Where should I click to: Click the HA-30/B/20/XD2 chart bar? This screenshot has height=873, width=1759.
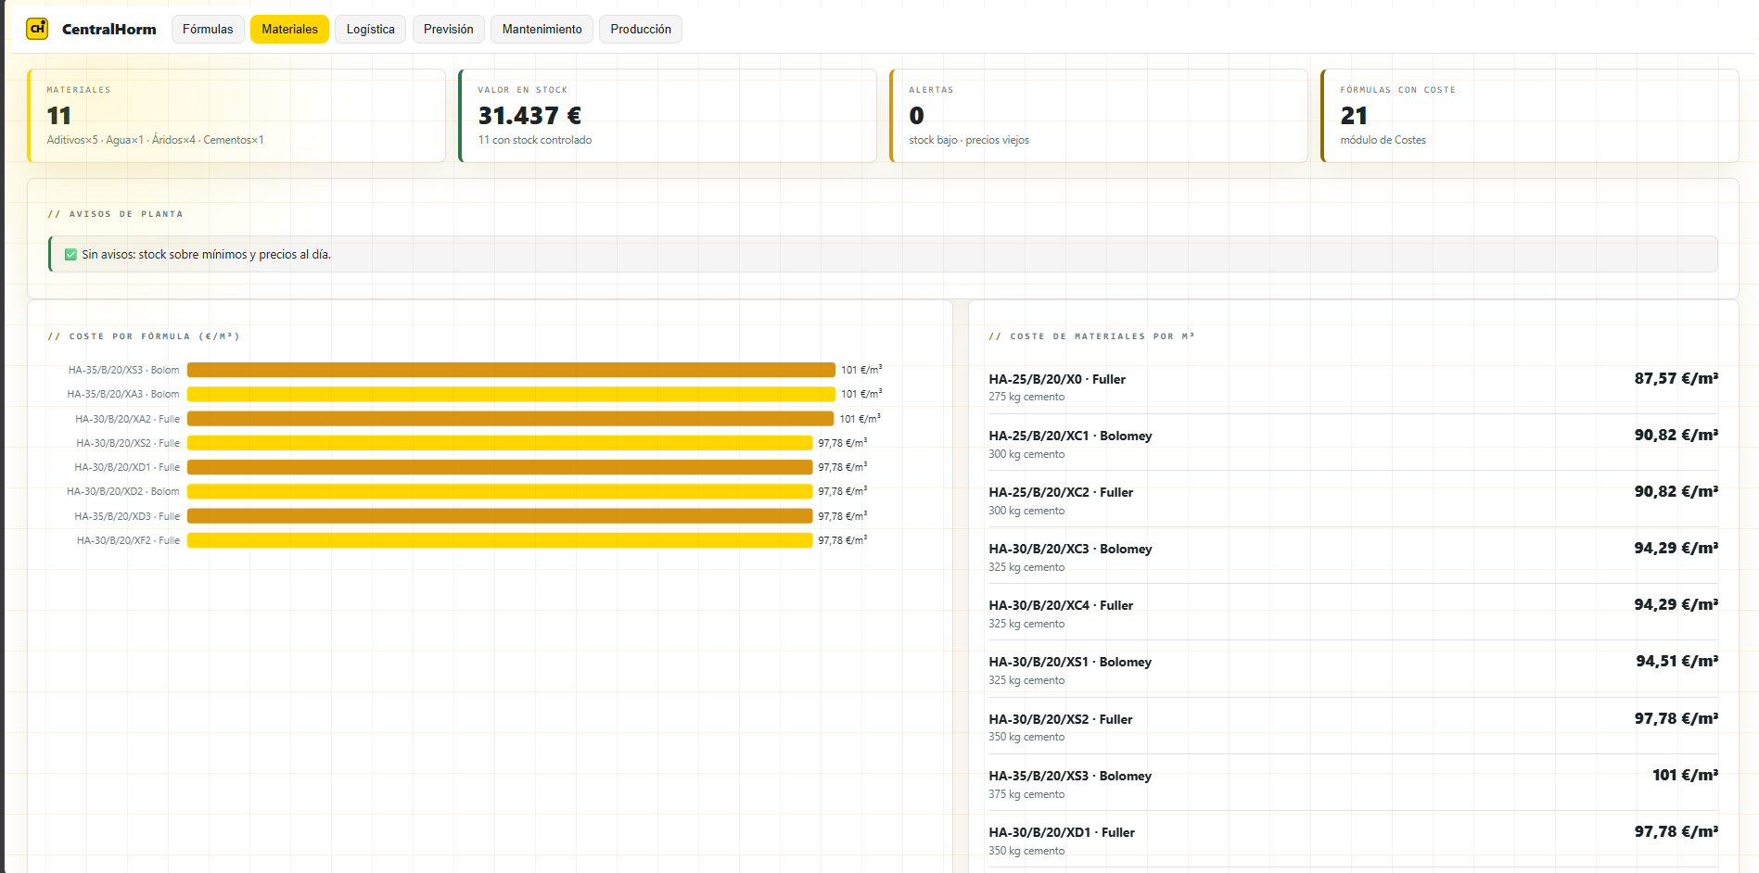[500, 491]
